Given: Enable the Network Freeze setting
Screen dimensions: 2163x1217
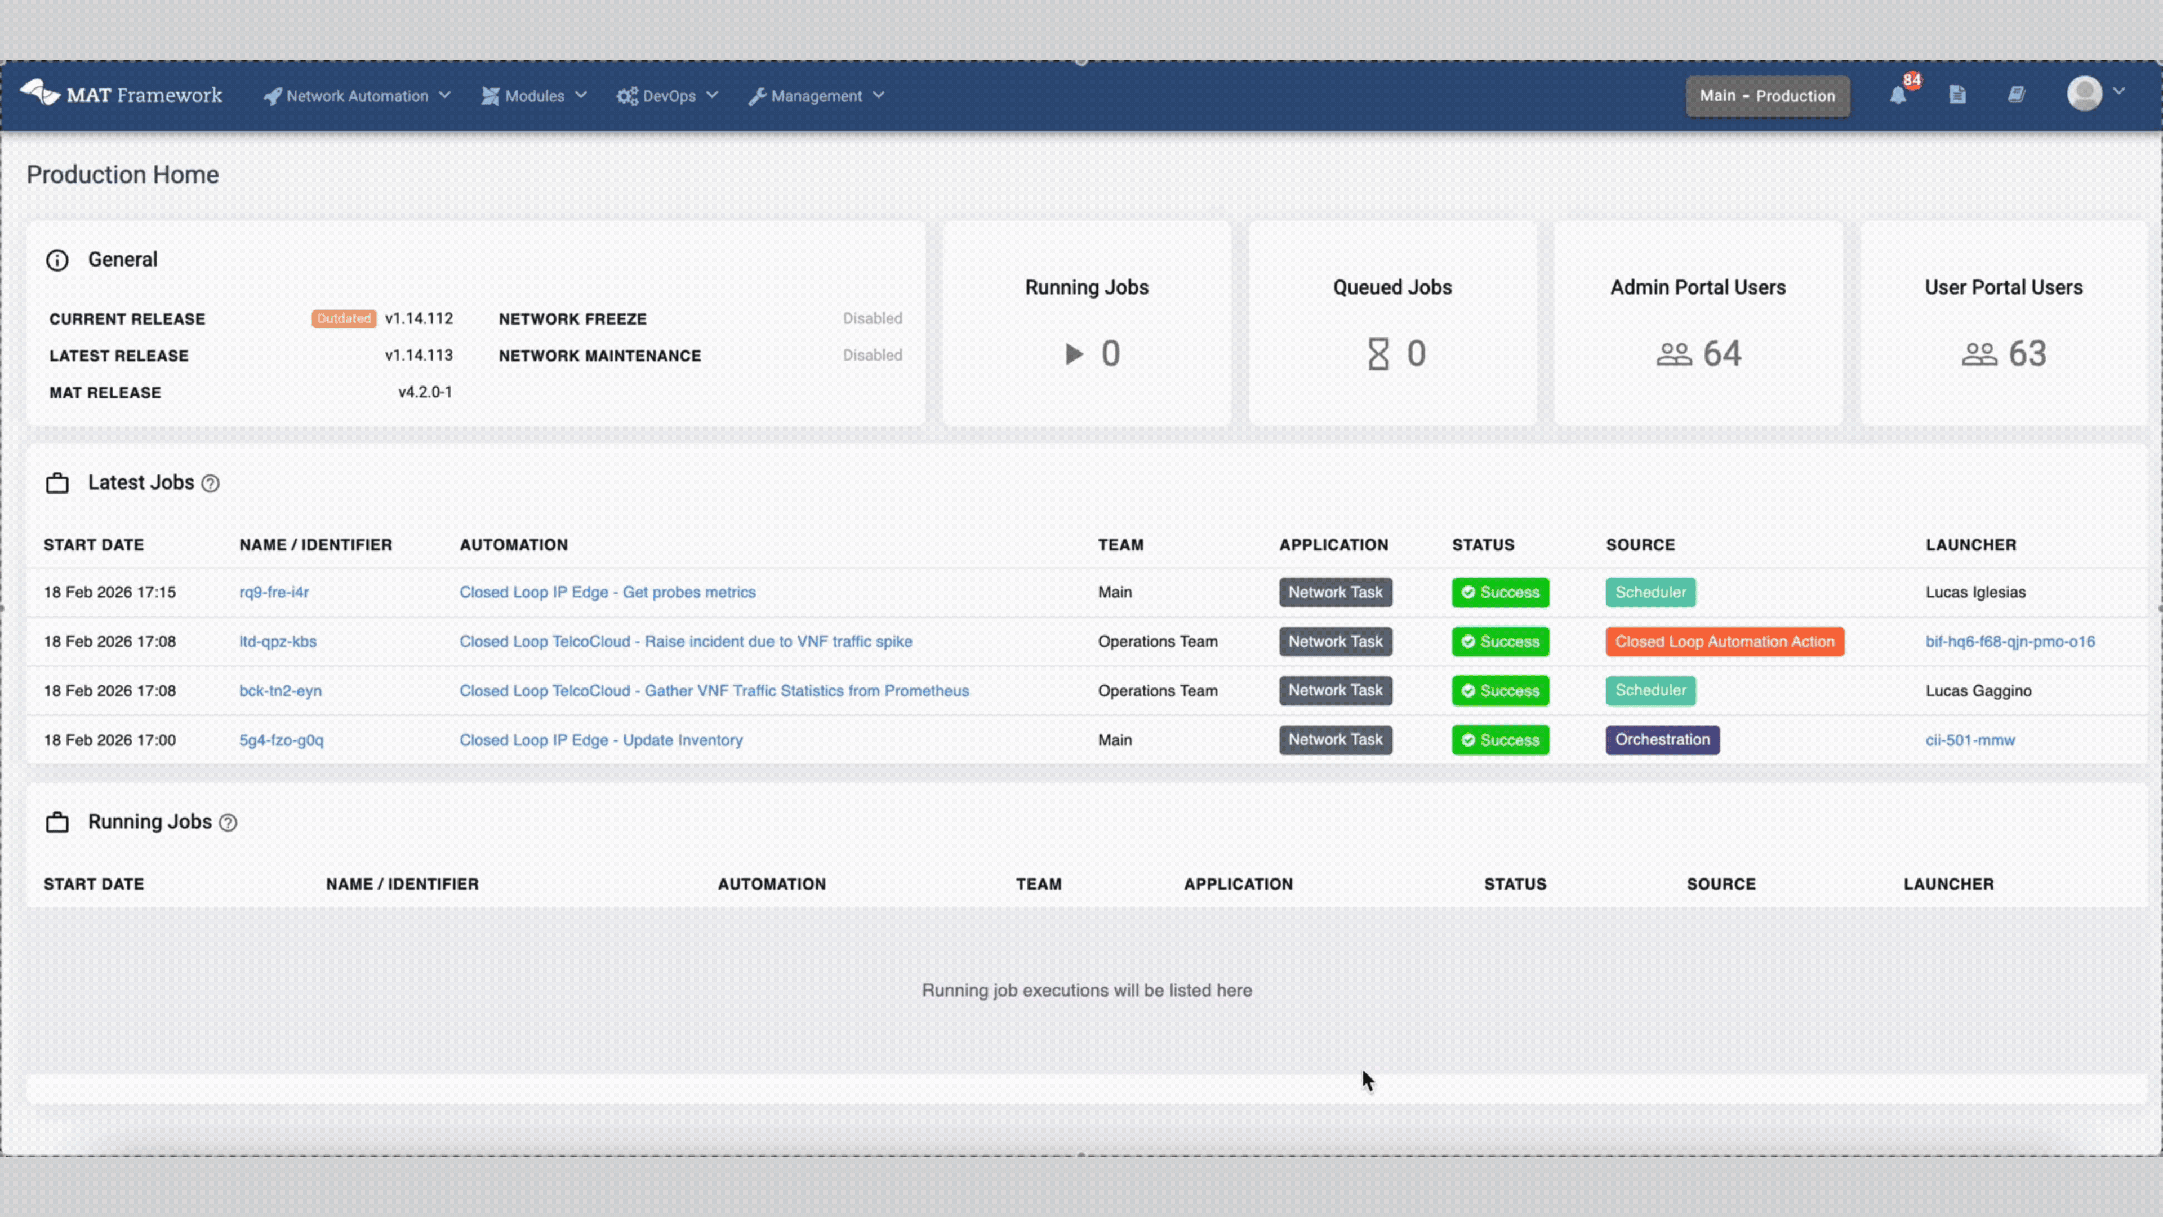Looking at the screenshot, I should click(871, 318).
